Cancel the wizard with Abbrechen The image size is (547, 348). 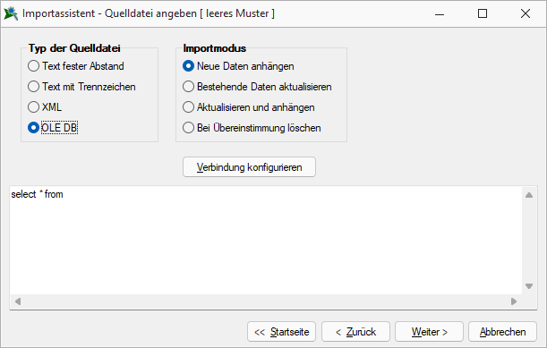click(x=502, y=332)
